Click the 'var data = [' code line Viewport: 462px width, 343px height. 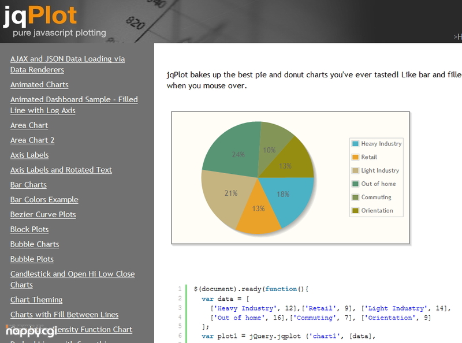[225, 299]
